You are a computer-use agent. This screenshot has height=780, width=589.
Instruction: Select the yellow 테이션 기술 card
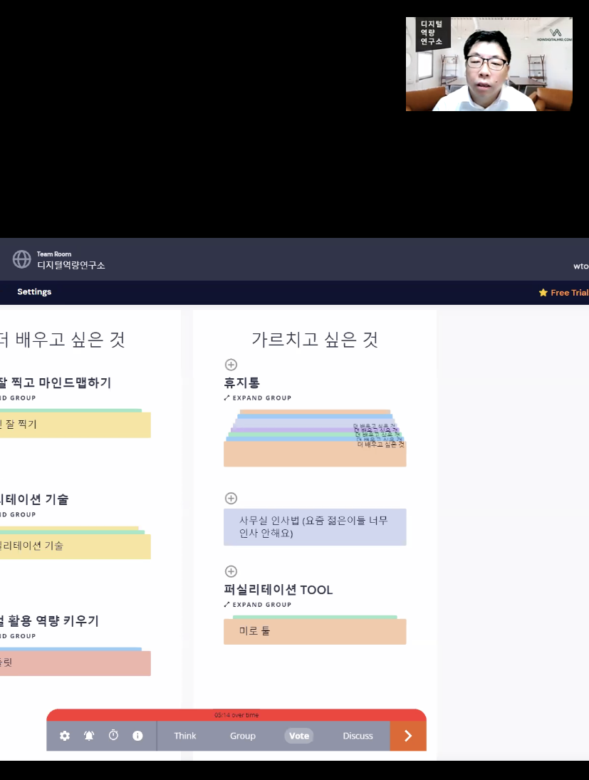(75, 546)
